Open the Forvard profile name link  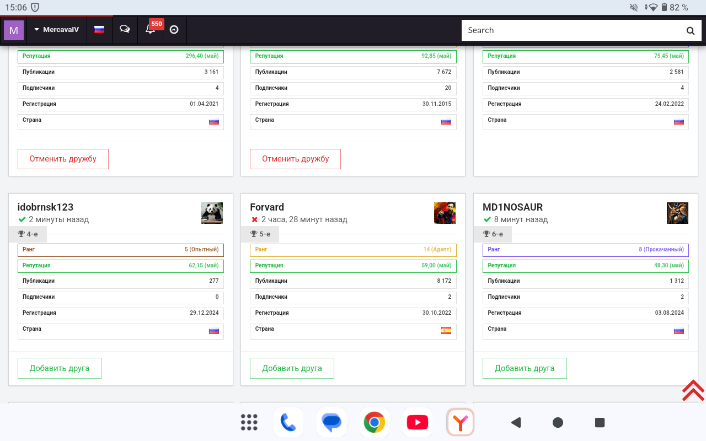tap(267, 207)
